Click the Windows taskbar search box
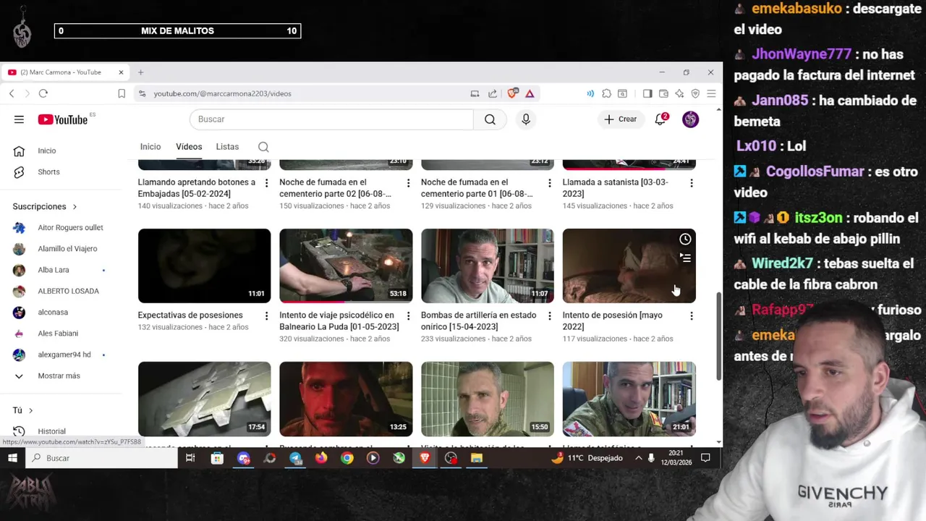 [101, 458]
